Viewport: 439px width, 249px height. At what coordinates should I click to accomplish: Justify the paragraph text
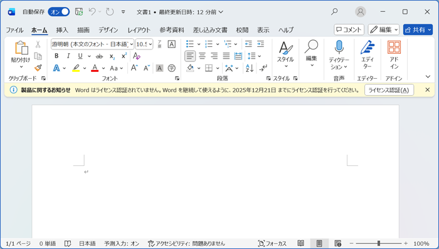(x=226, y=56)
